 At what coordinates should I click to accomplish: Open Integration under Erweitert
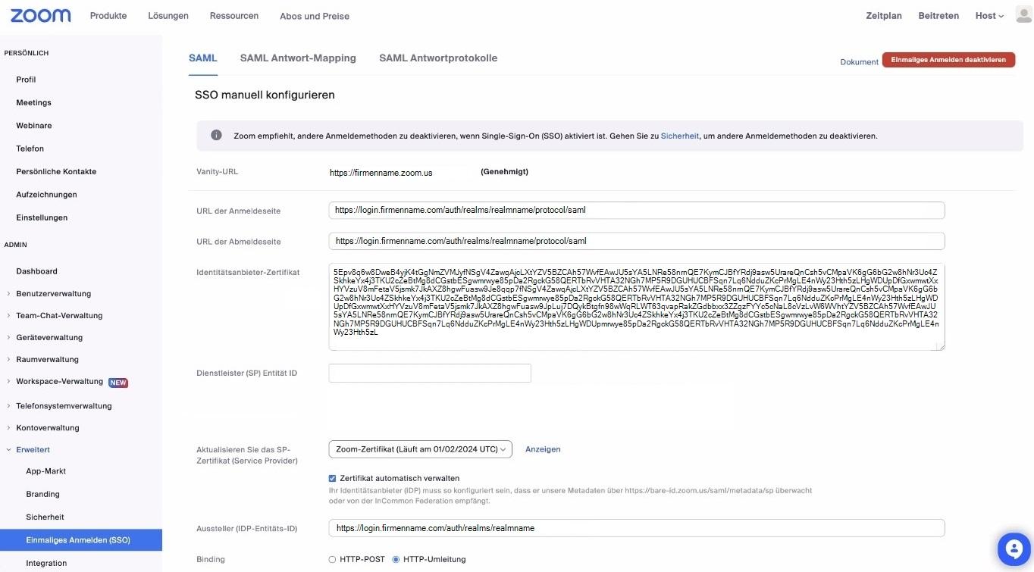(46, 563)
